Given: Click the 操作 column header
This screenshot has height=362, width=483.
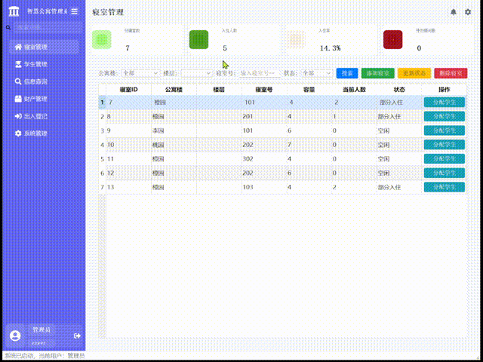Looking at the screenshot, I should [x=445, y=90].
